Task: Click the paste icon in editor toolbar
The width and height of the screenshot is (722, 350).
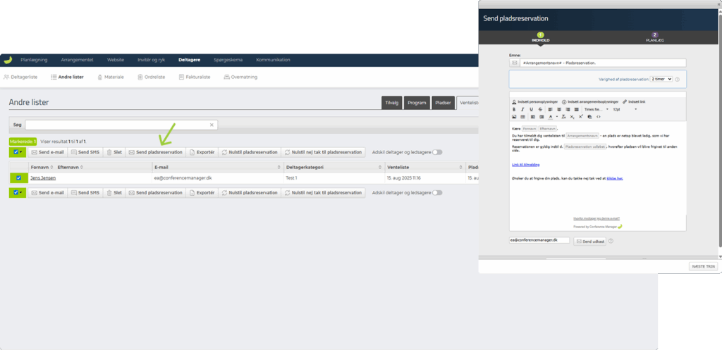Action: [589, 117]
